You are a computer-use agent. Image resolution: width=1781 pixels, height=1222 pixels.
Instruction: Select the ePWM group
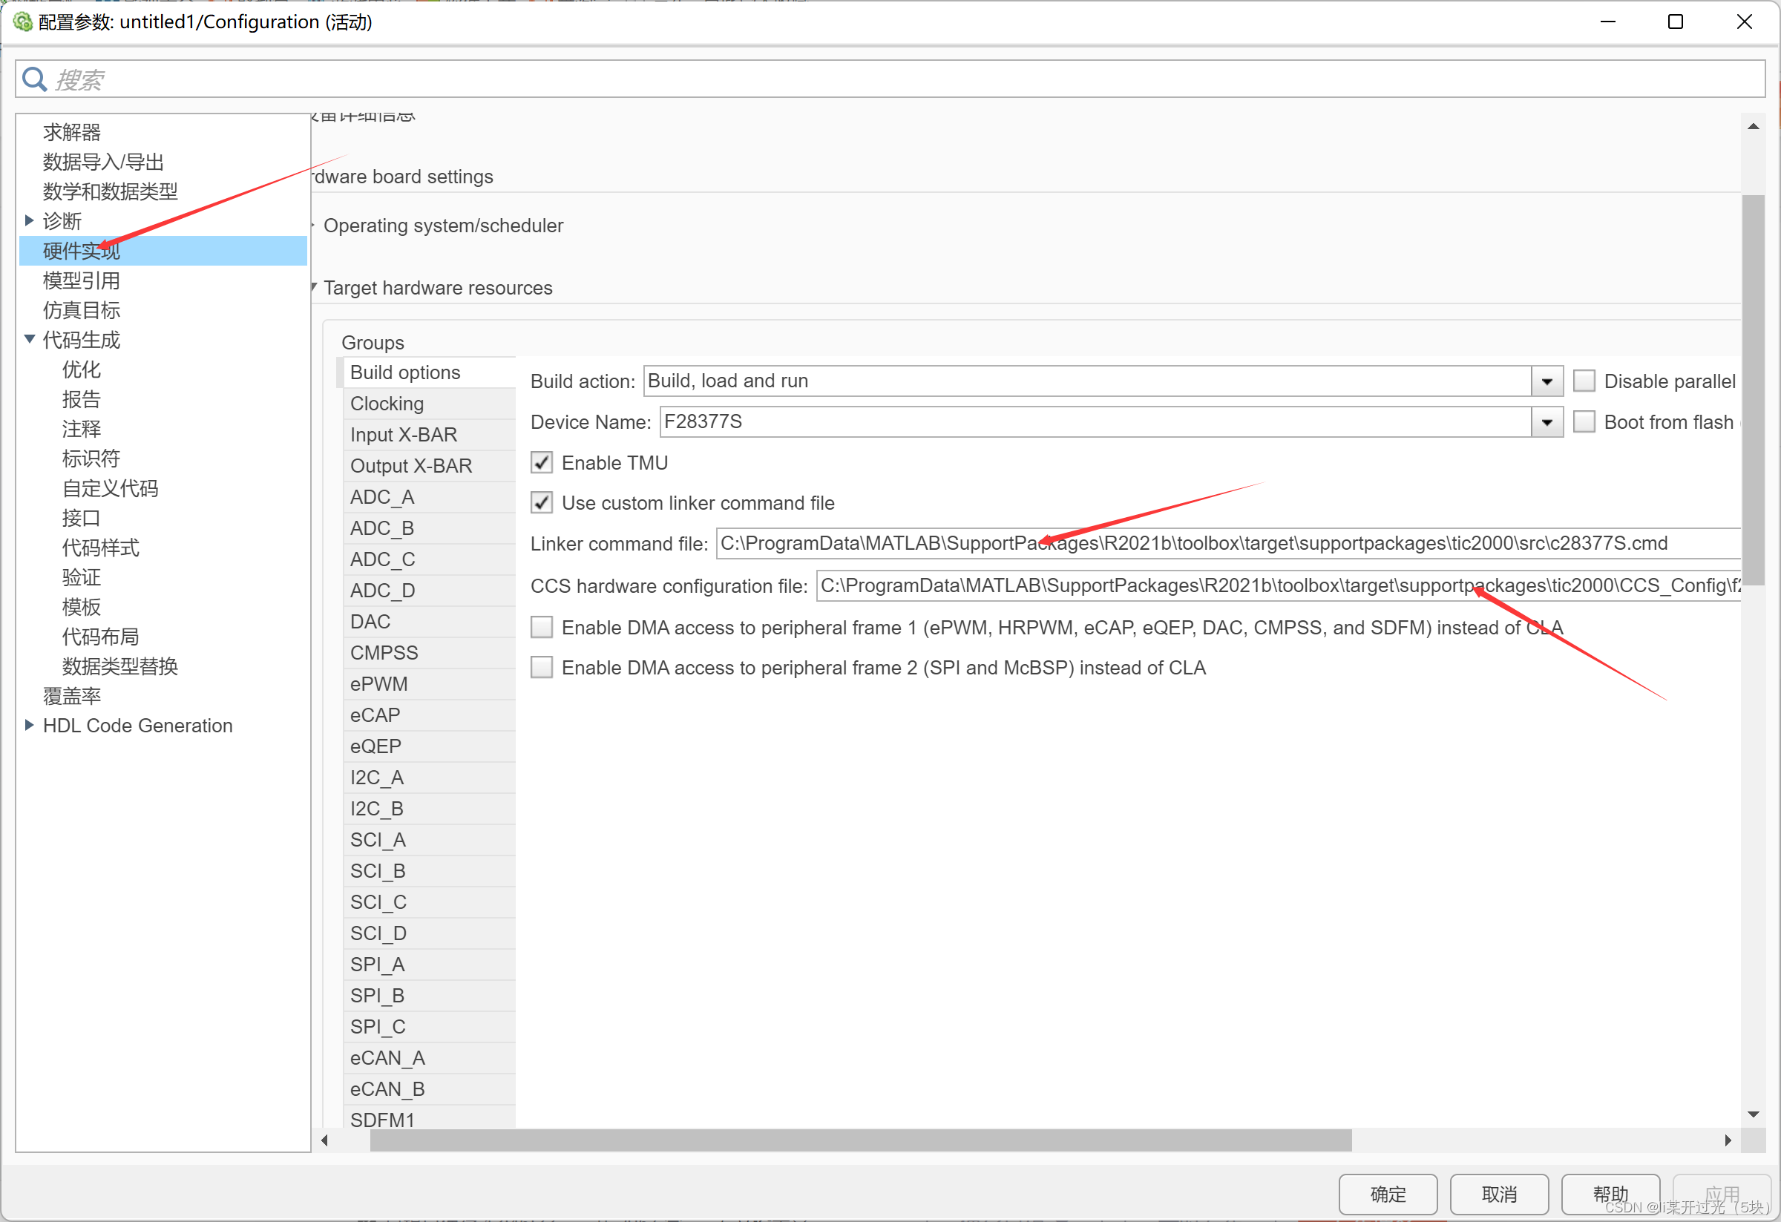click(x=379, y=684)
